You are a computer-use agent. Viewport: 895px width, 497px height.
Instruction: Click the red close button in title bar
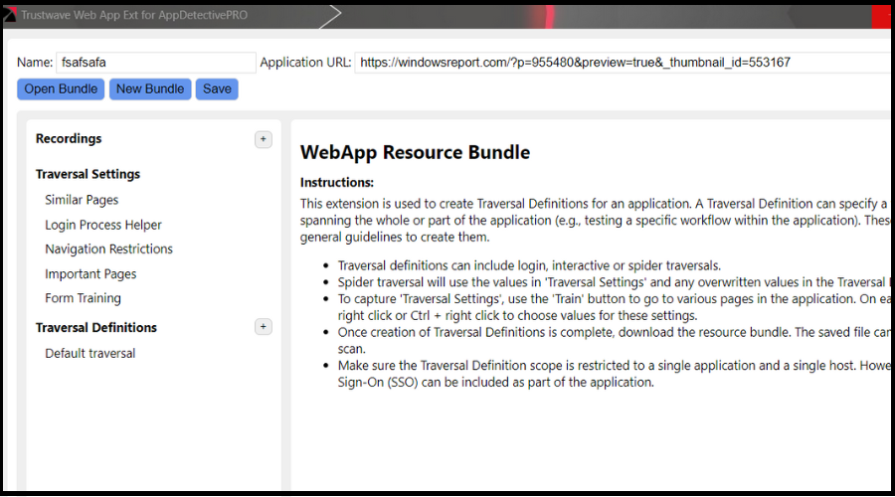(881, 16)
